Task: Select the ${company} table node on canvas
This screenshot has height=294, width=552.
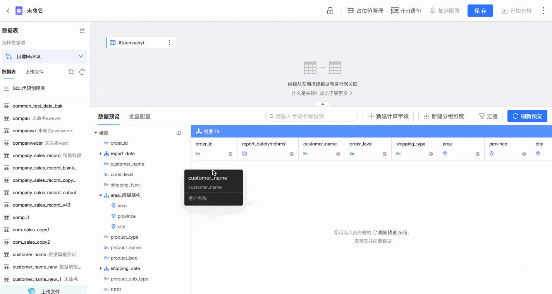Action: tap(141, 43)
